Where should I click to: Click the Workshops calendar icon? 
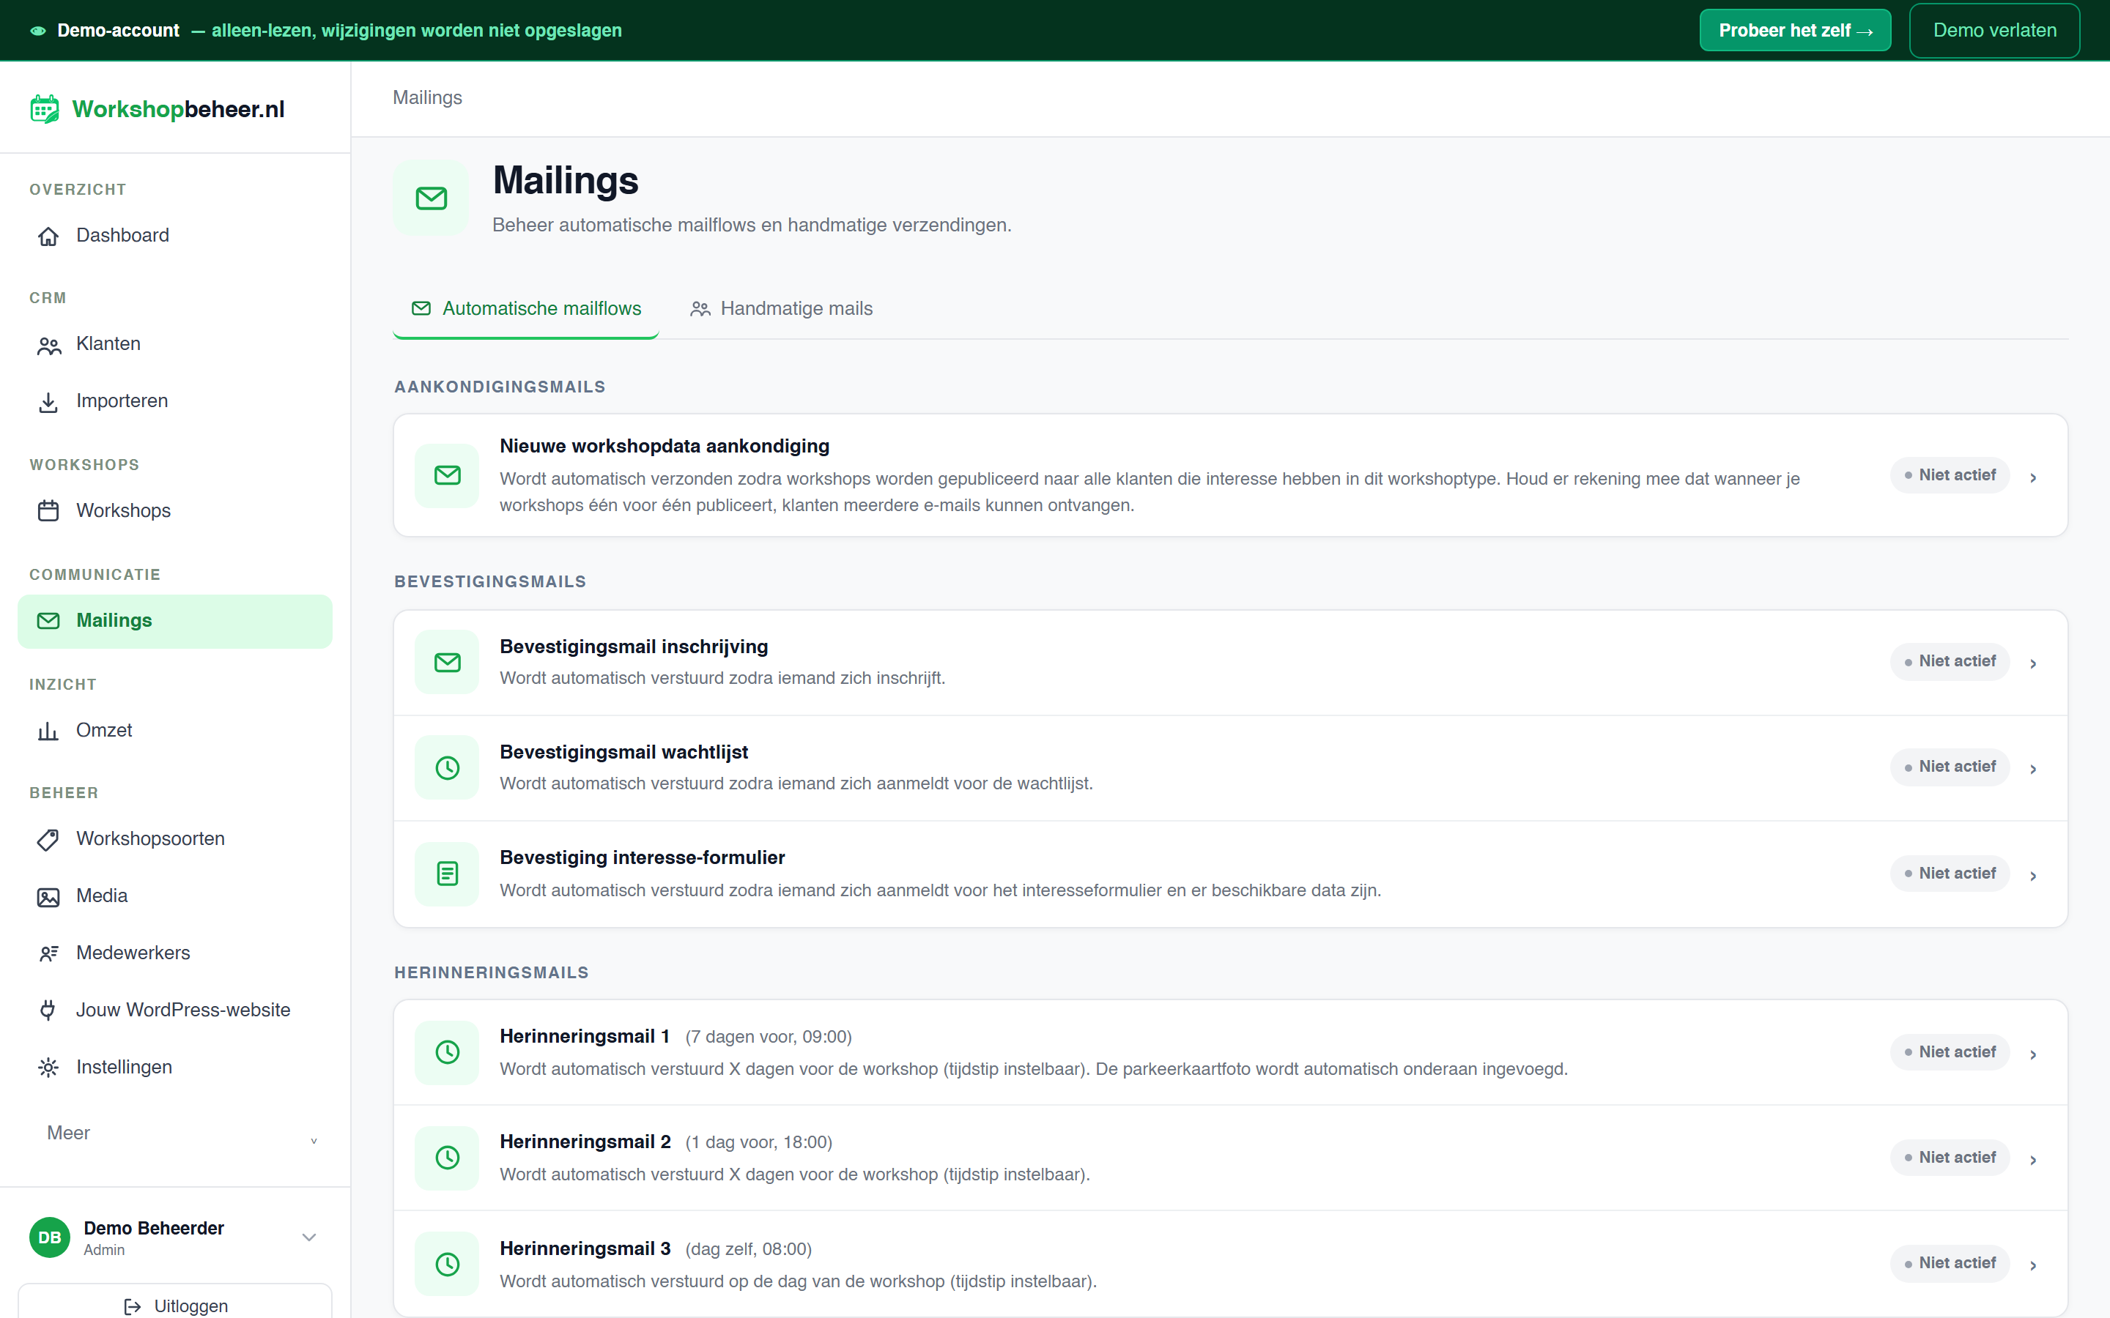tap(48, 511)
